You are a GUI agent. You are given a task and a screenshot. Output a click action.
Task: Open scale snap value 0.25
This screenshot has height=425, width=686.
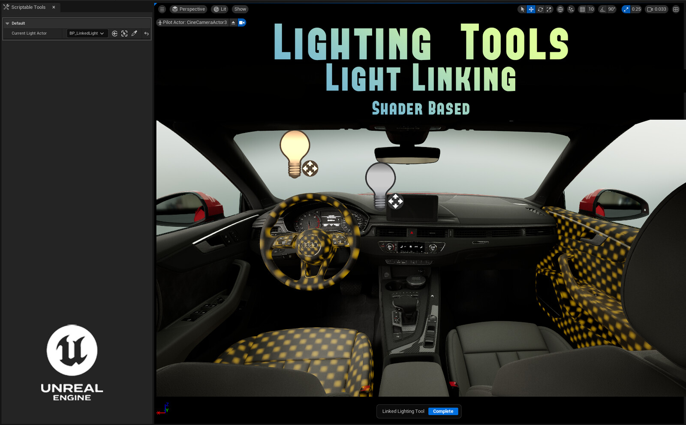click(636, 9)
